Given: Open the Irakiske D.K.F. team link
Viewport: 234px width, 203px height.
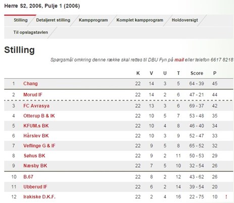Looking at the screenshot, I should click(x=39, y=196).
